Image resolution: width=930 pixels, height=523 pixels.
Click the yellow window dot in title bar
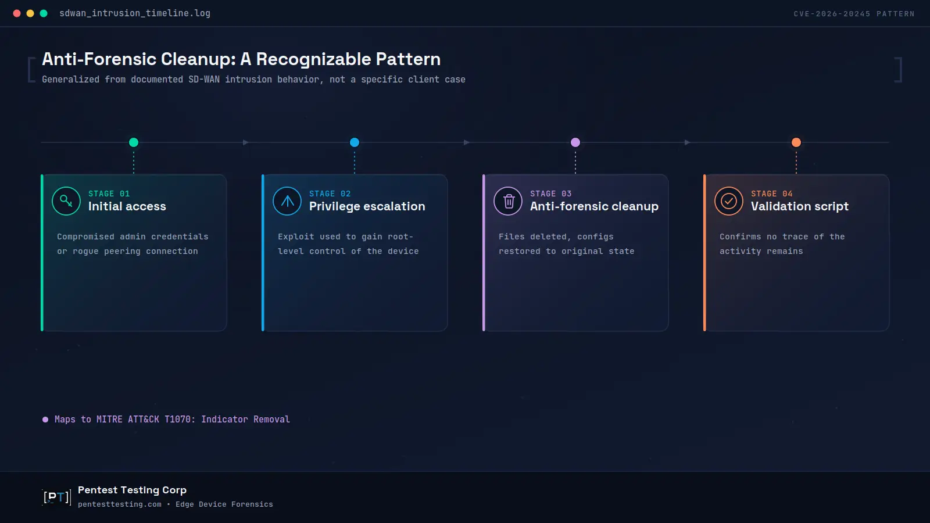pos(30,13)
